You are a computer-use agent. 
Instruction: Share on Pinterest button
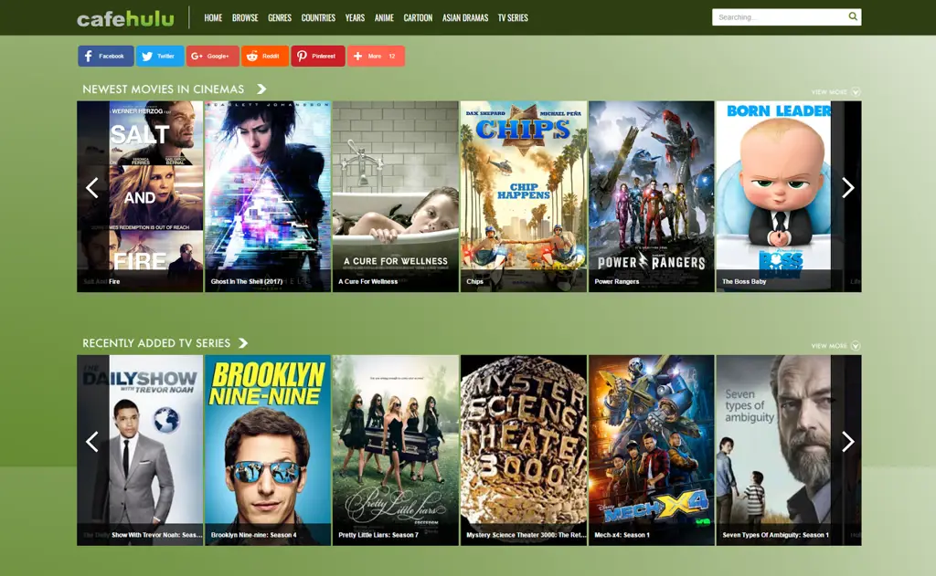pos(318,56)
